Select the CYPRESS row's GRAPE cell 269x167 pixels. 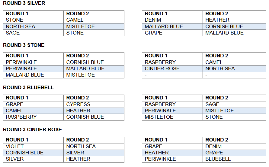pos(14,104)
